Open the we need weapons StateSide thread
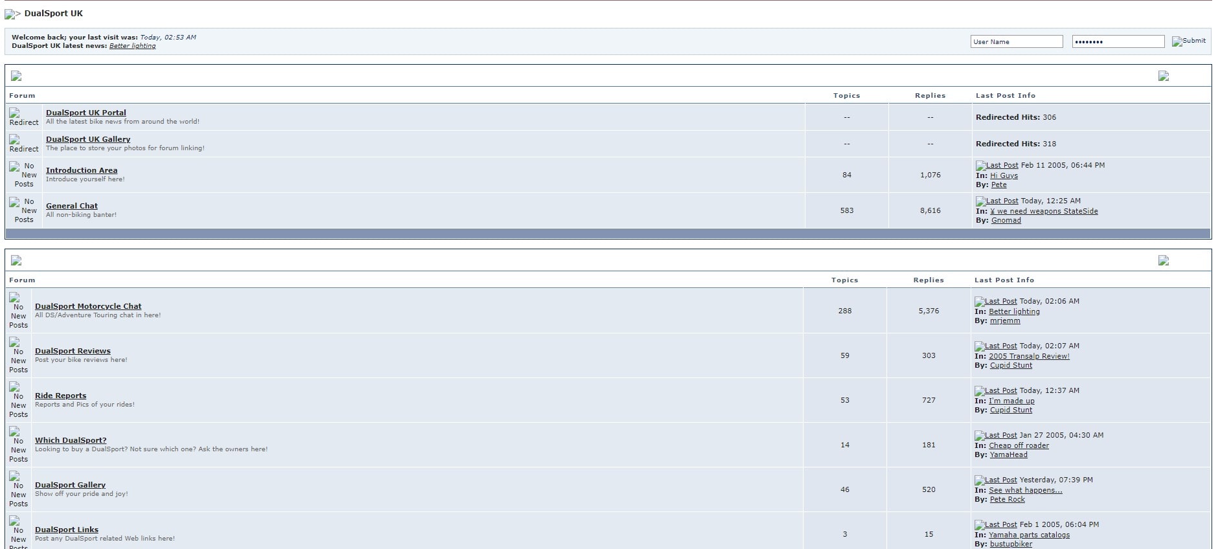1218x549 pixels. tap(1044, 211)
